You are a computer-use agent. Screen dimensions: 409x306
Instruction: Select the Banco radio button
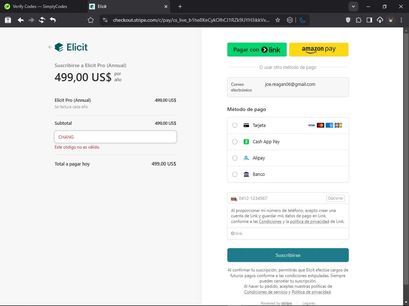click(x=235, y=174)
